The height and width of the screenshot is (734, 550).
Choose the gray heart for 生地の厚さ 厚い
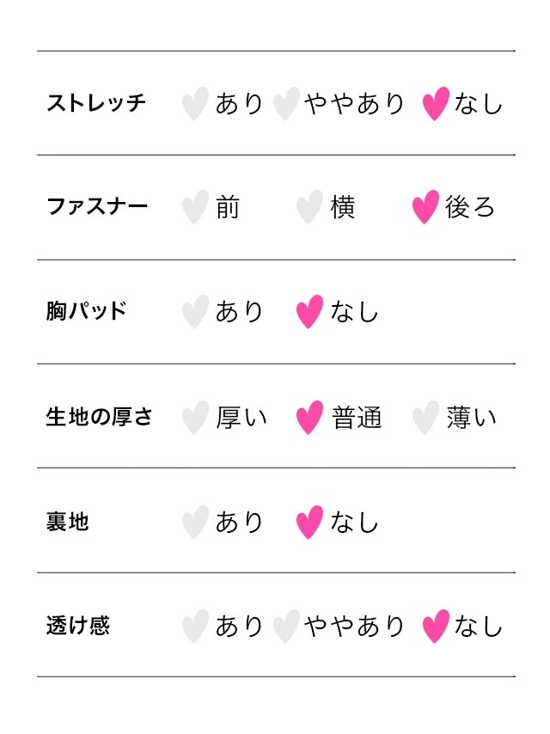195,418
